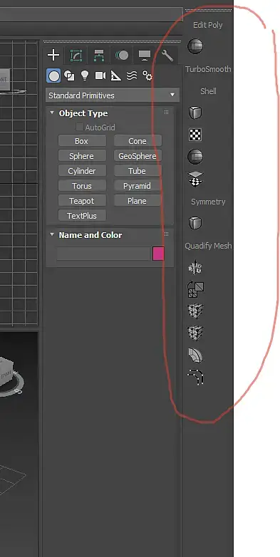Select the Shapes category icon
280x557 pixels.
tap(69, 76)
